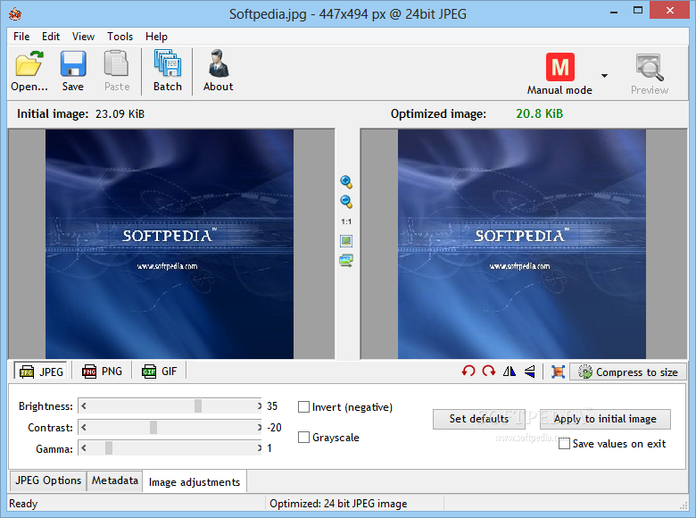Switch to Metadata tab
Viewport: 696px width, 518px height.
pos(114,480)
